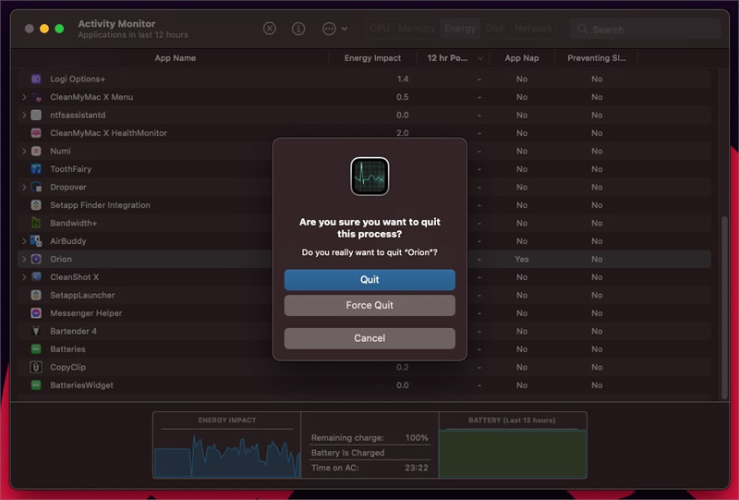Select the Bartender 4 row name

click(74, 331)
